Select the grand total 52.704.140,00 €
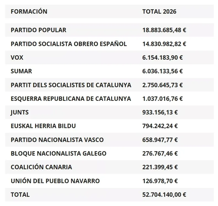Viewport: 218px width, 206px height. (x=164, y=195)
